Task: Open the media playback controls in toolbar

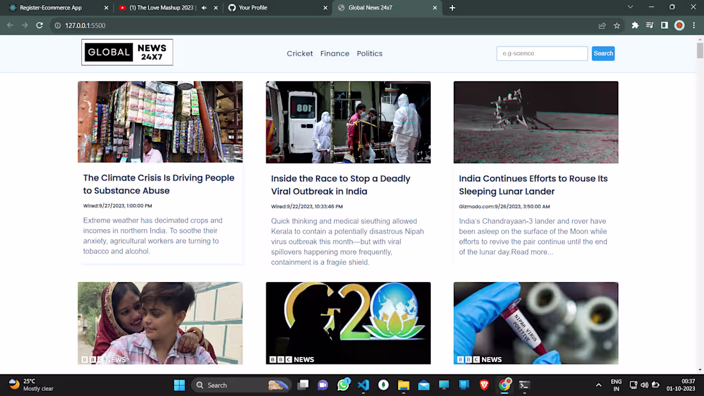Action: coord(650,26)
